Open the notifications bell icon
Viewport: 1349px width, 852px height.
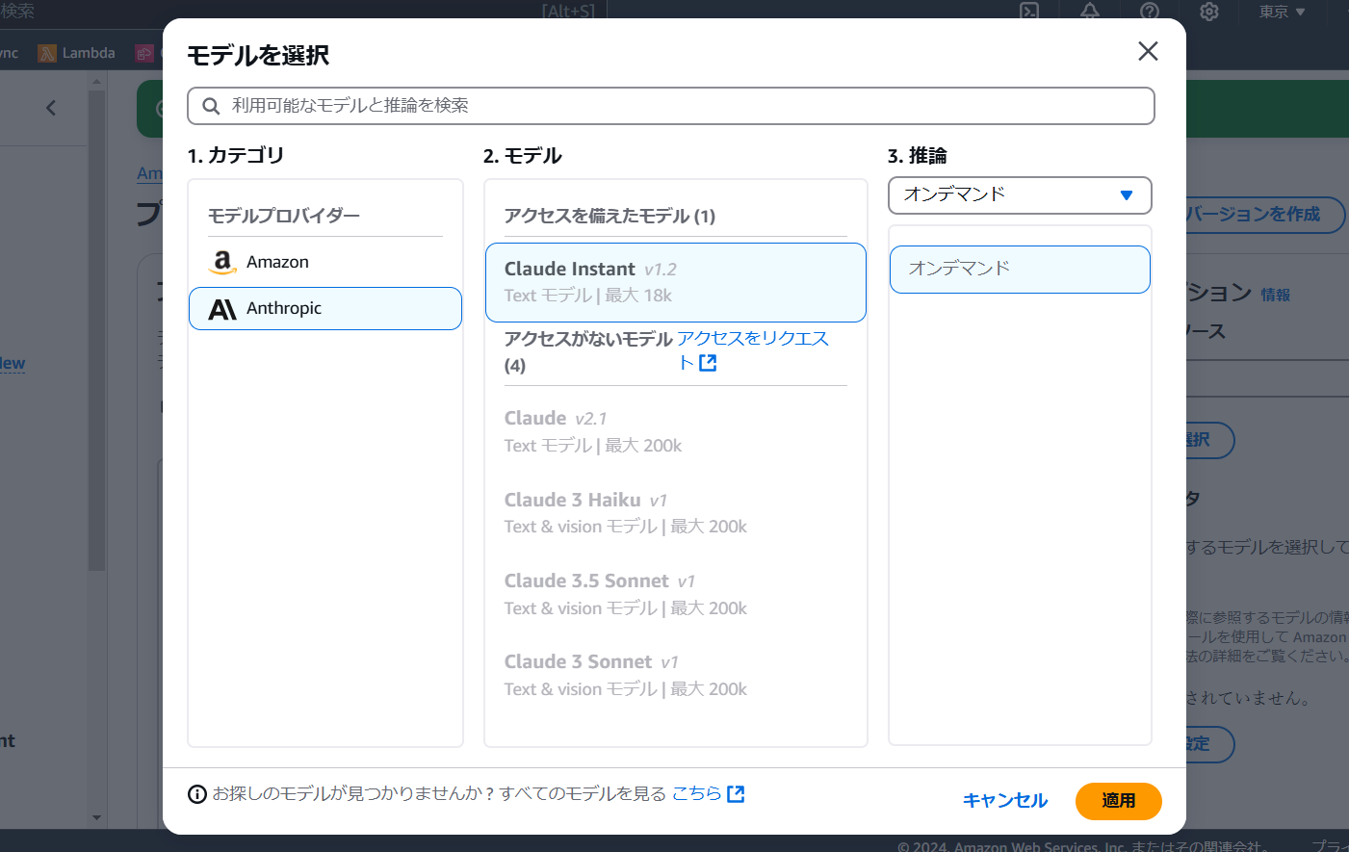(1090, 12)
